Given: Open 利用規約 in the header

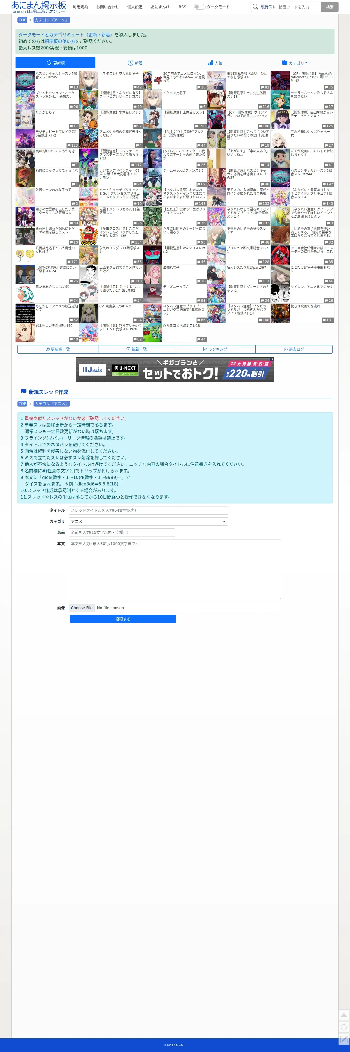Looking at the screenshot, I should tap(80, 7).
